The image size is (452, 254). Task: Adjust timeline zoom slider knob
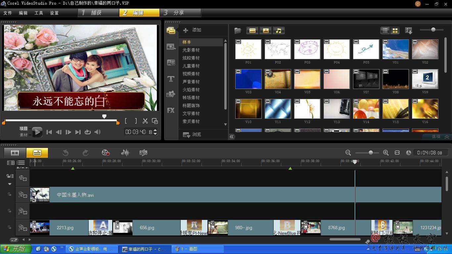[x=371, y=152]
